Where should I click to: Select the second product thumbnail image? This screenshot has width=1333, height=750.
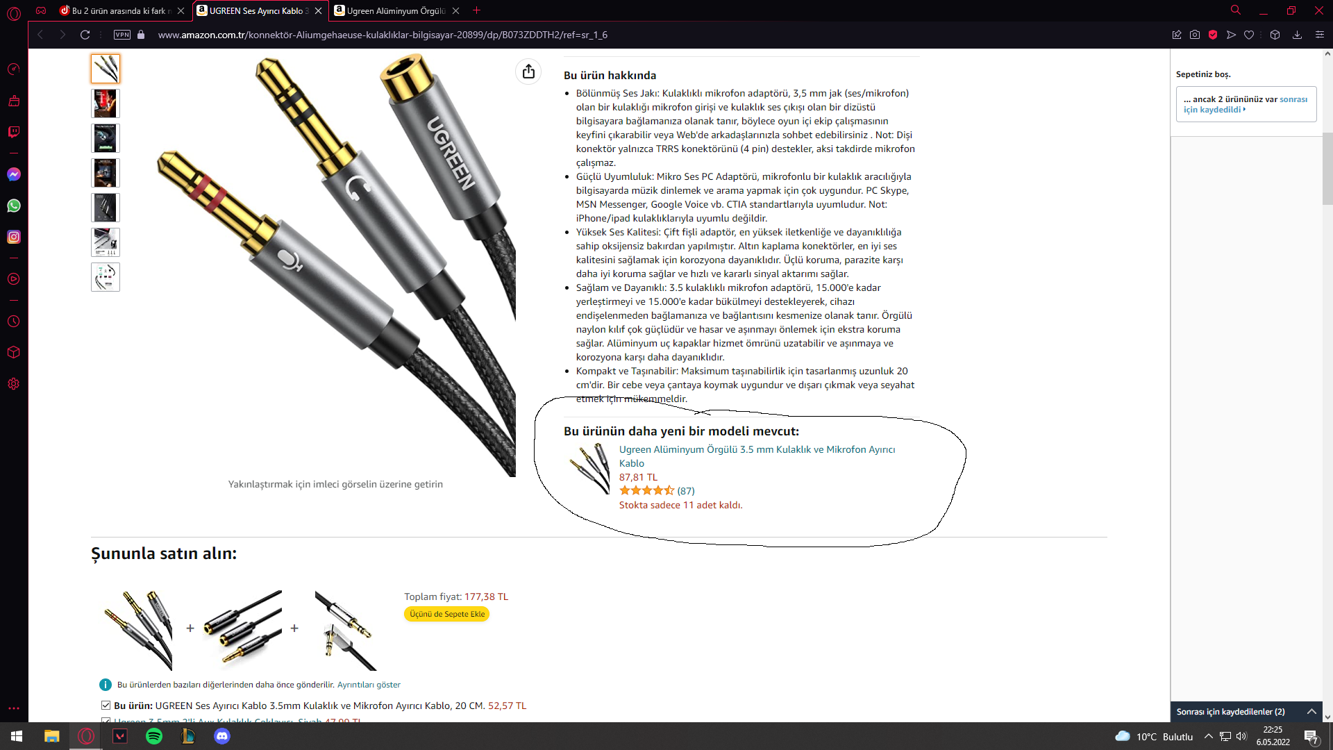point(106,103)
